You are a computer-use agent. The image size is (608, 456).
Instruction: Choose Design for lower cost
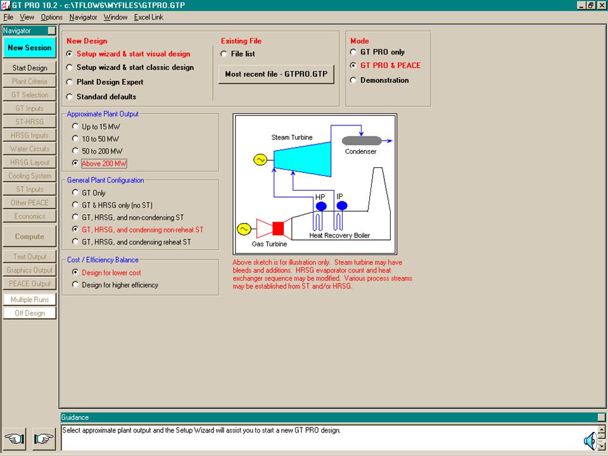[x=106, y=272]
